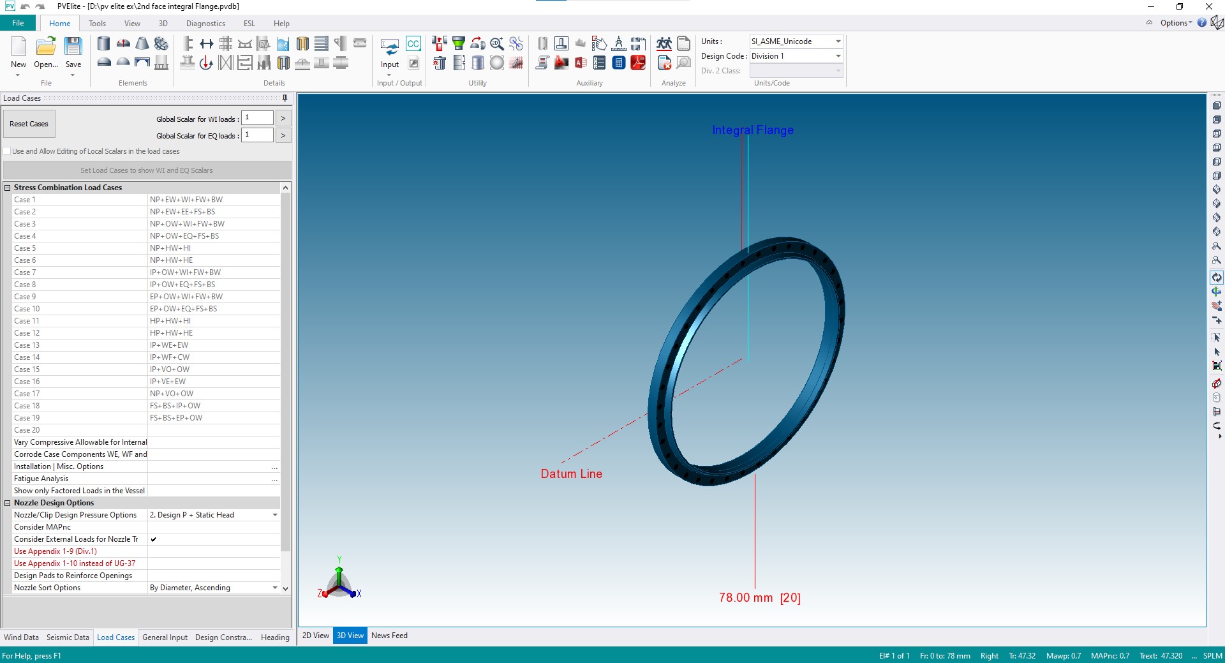Image resolution: width=1225 pixels, height=663 pixels.
Task: Click the delete trash can utility icon
Action: [439, 63]
